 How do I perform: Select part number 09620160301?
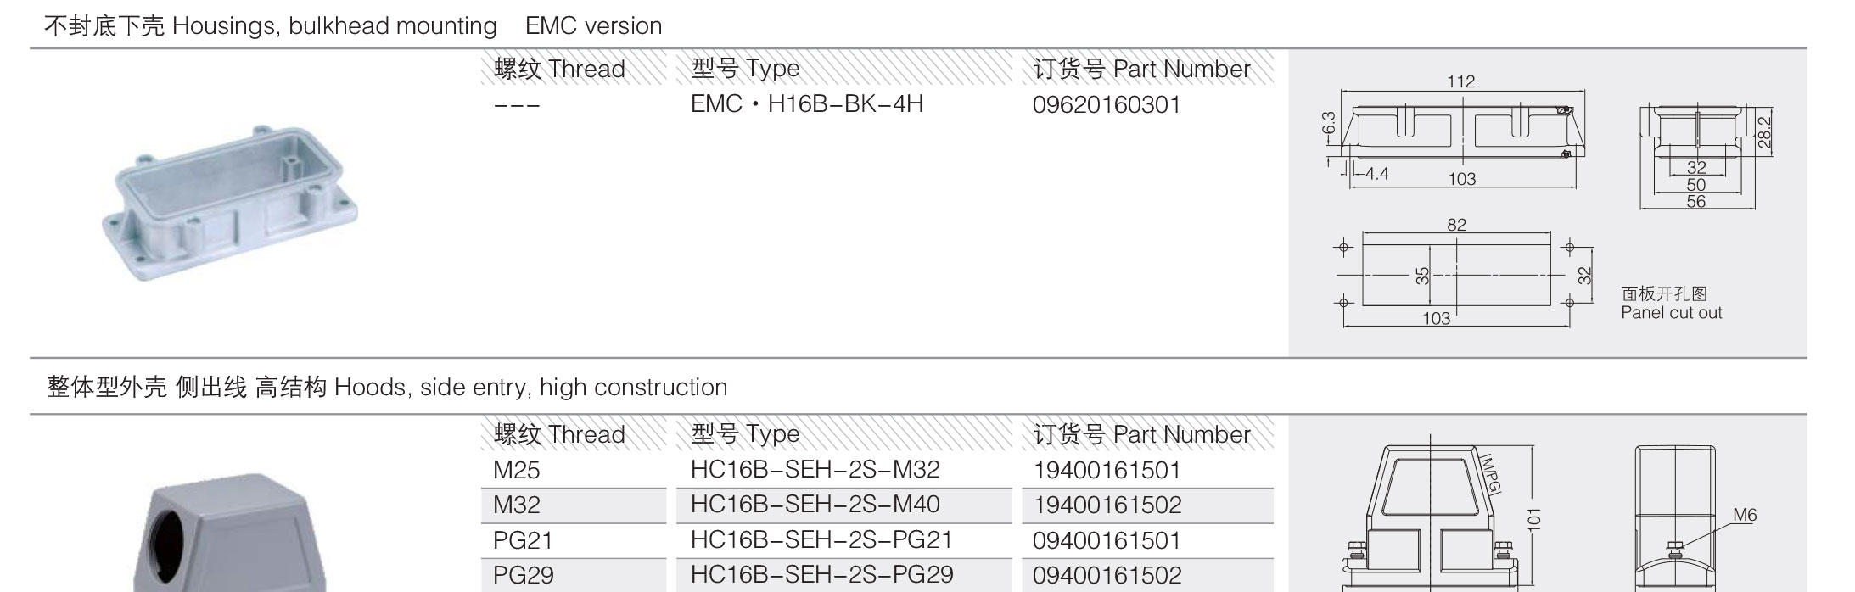click(1106, 105)
